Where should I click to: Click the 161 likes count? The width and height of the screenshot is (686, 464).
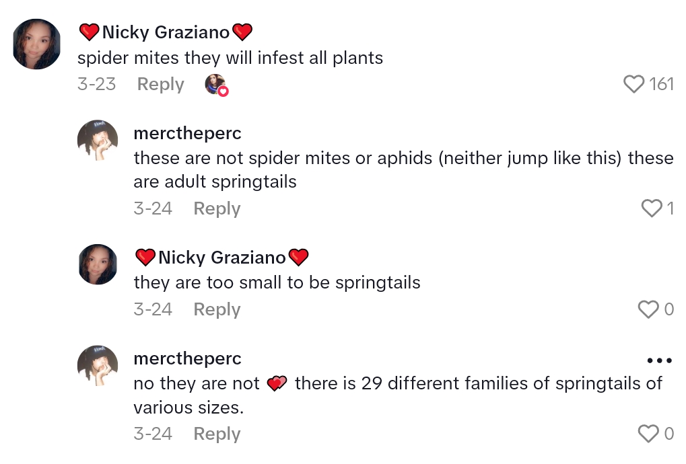pyautogui.click(x=661, y=84)
